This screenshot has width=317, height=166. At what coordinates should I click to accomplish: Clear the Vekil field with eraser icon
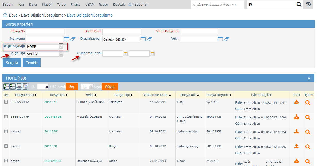(x=226, y=39)
